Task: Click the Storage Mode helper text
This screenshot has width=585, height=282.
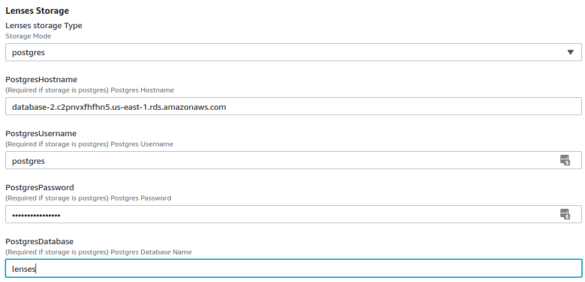Action: [x=28, y=36]
